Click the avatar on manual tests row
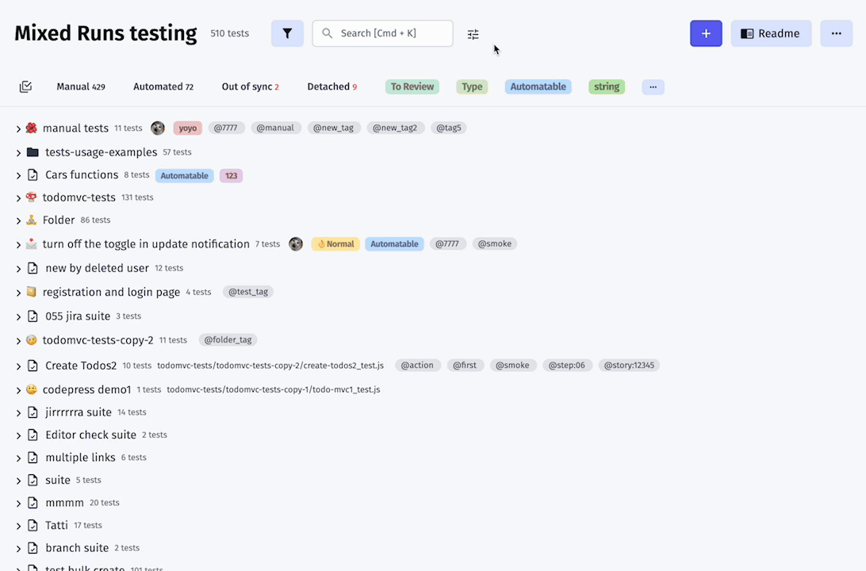Image resolution: width=866 pixels, height=571 pixels. pos(157,128)
